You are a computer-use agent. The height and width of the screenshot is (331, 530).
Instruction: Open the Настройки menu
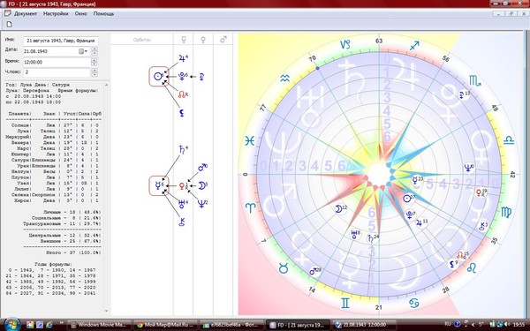tap(56, 14)
